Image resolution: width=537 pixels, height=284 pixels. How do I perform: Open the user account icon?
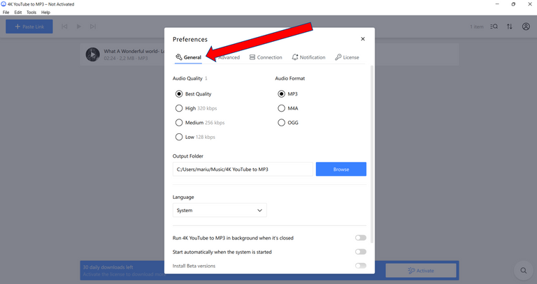[526, 27]
